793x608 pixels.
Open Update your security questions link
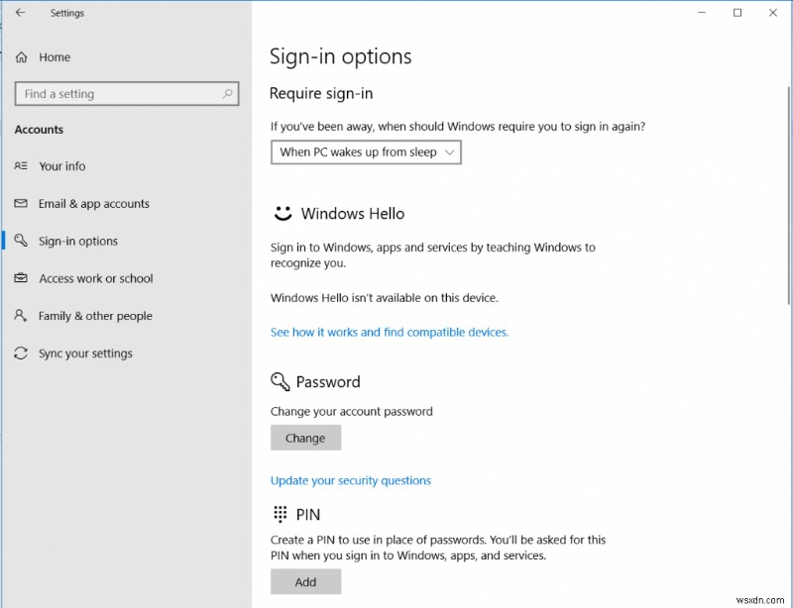coord(351,480)
